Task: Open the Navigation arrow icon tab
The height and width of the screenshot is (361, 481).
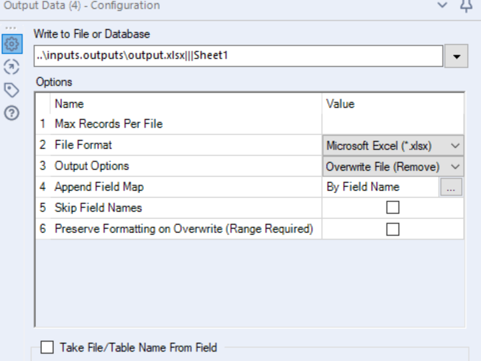Action: [11, 67]
